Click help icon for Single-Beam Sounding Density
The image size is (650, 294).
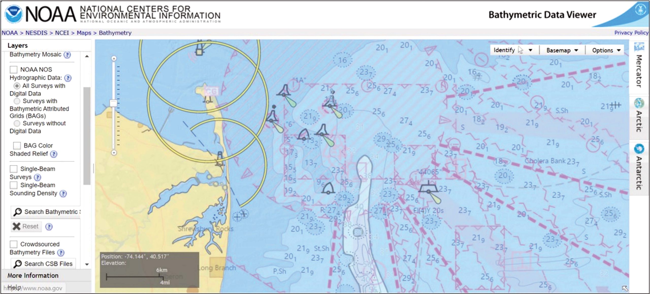click(x=63, y=194)
